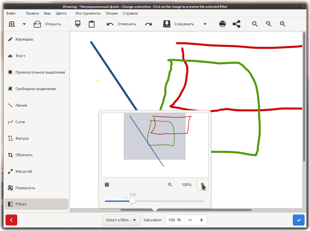Click the minimap preview thumbnail
The image size is (310, 231).
point(155,145)
